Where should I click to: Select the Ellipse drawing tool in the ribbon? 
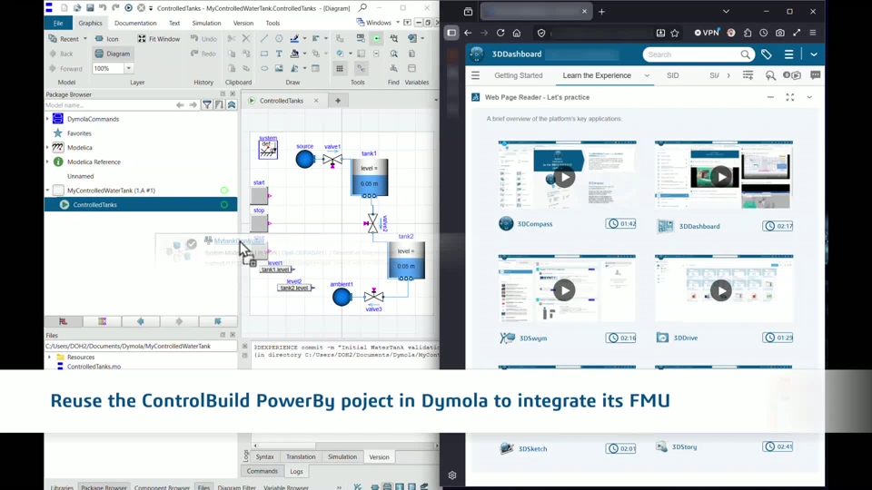264,68
